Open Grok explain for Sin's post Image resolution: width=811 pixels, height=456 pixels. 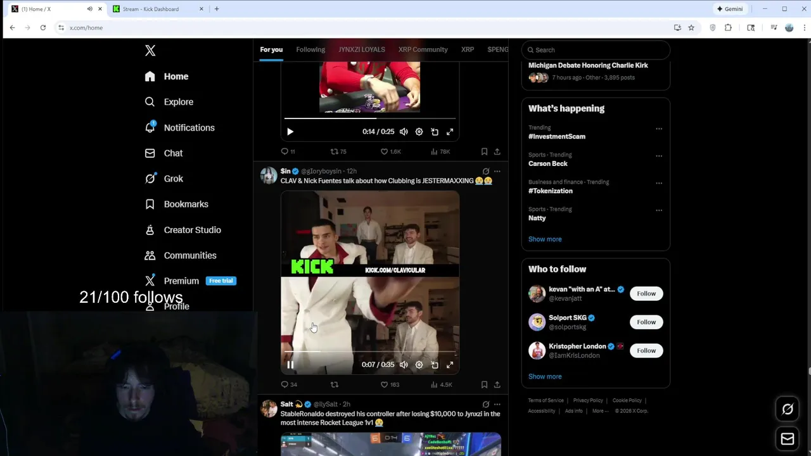click(486, 171)
